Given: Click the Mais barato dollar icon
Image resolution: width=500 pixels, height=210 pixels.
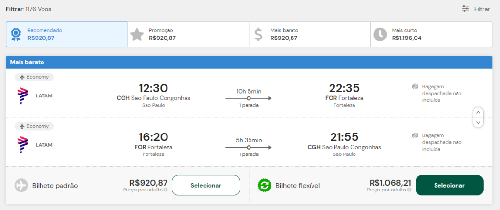Looking at the screenshot, I should click(259, 34).
